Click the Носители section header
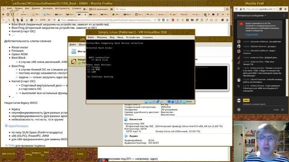The image size is (289, 162). [x=135, y=119]
